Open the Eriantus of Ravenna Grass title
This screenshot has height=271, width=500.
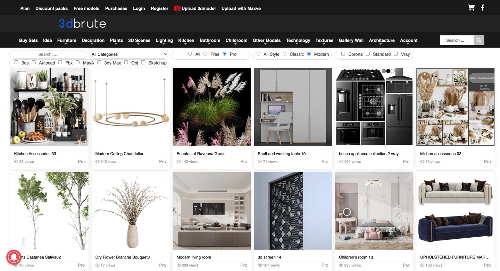coord(201,154)
